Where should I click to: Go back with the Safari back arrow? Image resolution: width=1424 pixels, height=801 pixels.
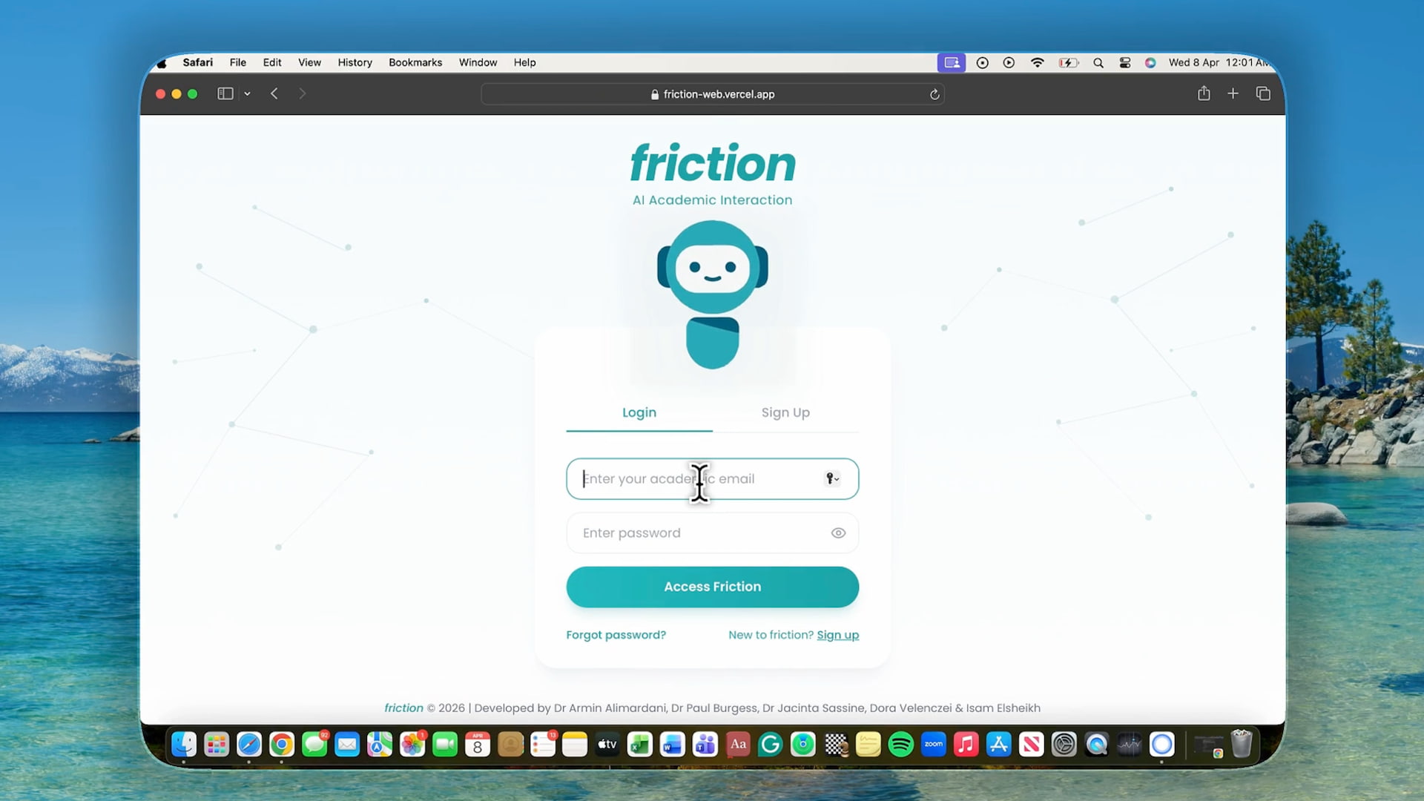click(274, 93)
